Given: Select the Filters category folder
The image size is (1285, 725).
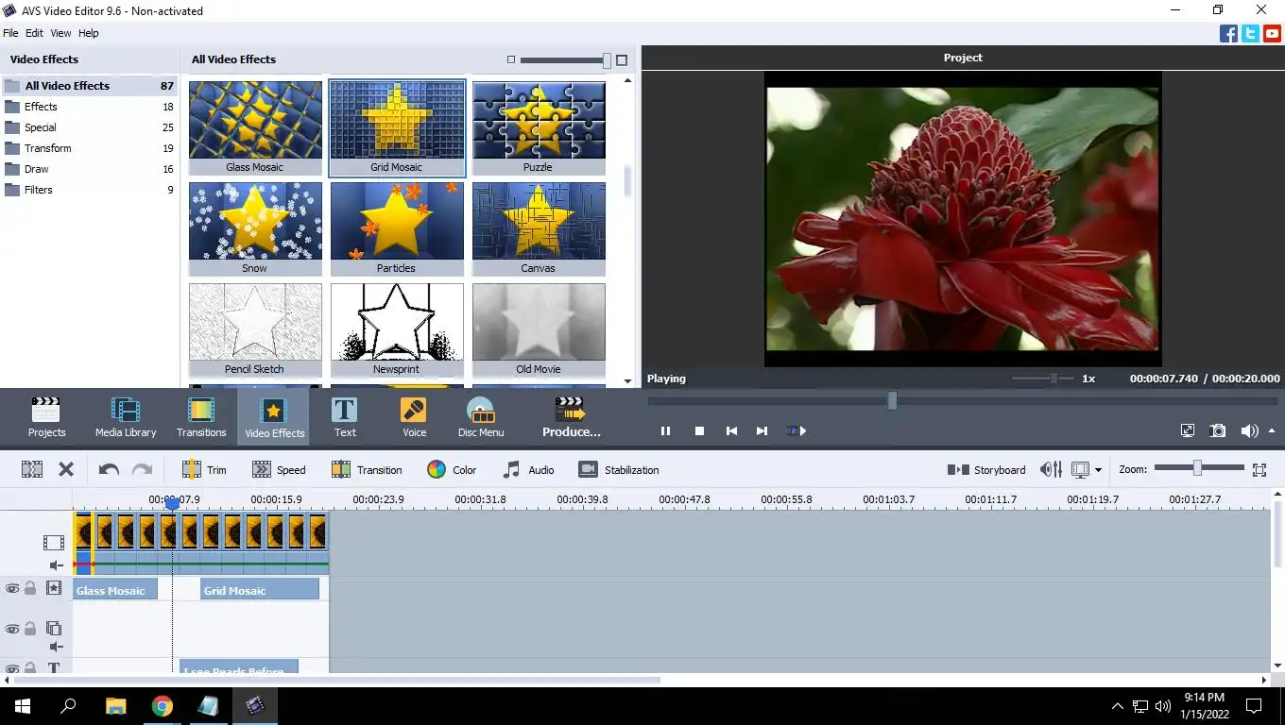Looking at the screenshot, I should click(x=90, y=190).
